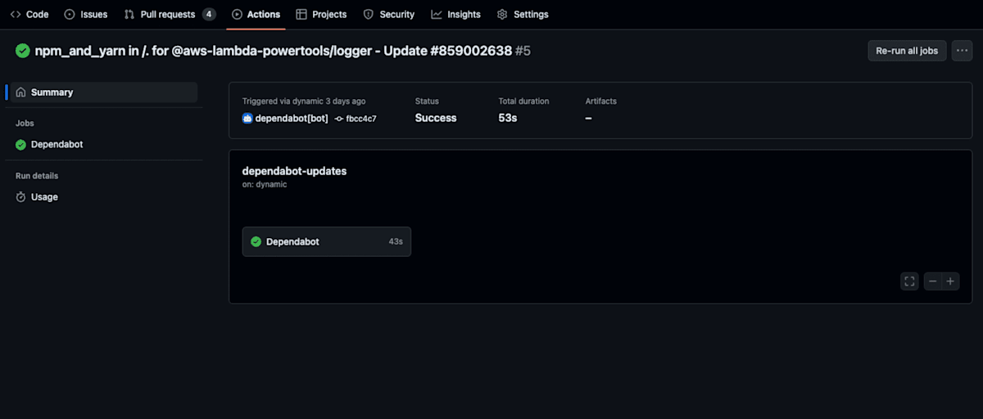Open the Settings tab
This screenshot has width=983, height=419.
523,14
